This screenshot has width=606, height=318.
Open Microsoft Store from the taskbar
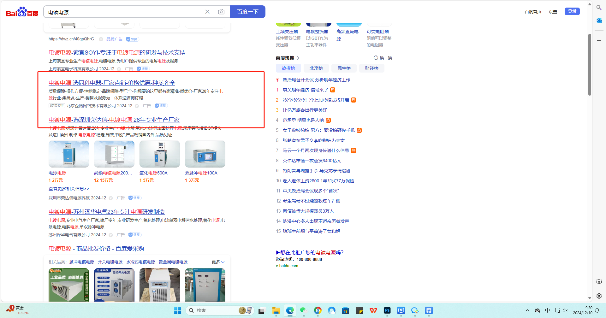[346, 311]
